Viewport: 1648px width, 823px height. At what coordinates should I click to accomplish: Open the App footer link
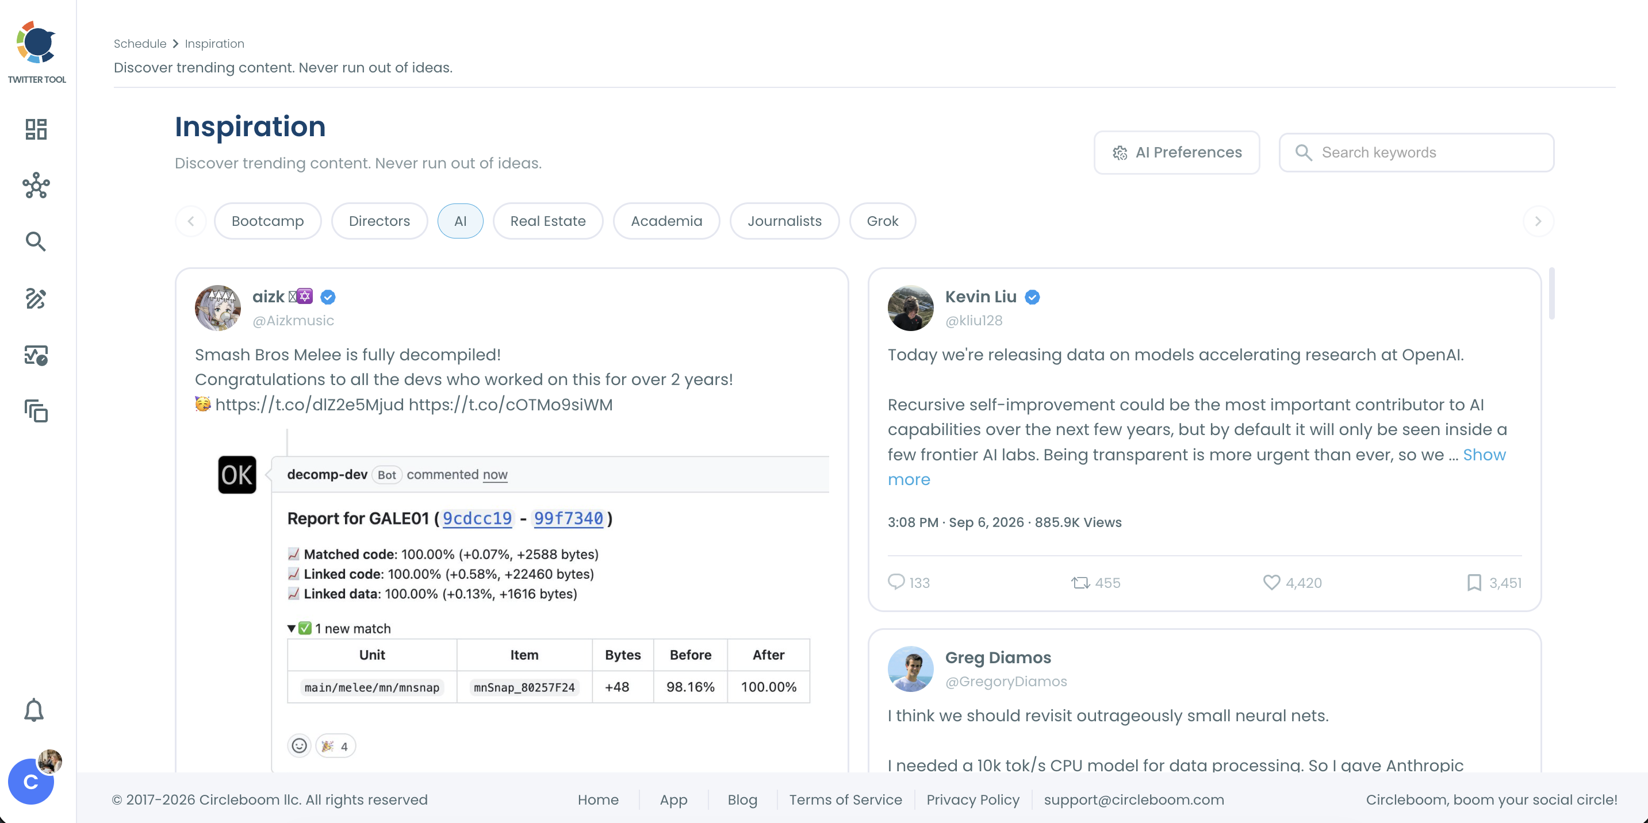pos(673,799)
